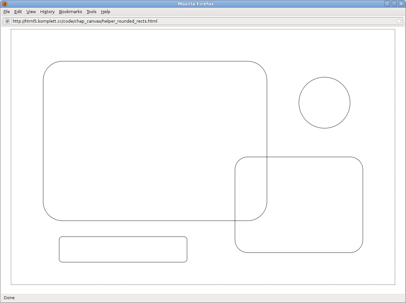Image resolution: width=406 pixels, height=303 pixels.
Task: Bookmark this page with the star icon
Action: pyautogui.click(x=399, y=21)
